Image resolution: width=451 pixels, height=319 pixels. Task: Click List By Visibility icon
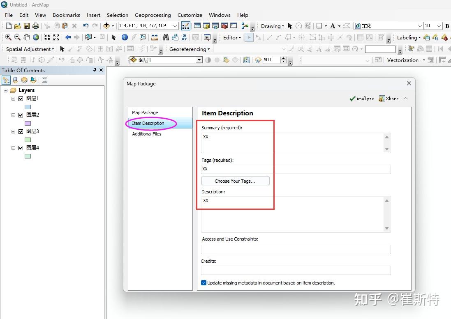pyautogui.click(x=24, y=80)
